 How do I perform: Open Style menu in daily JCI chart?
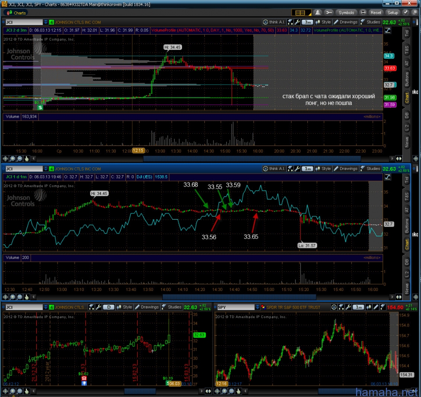(125, 307)
